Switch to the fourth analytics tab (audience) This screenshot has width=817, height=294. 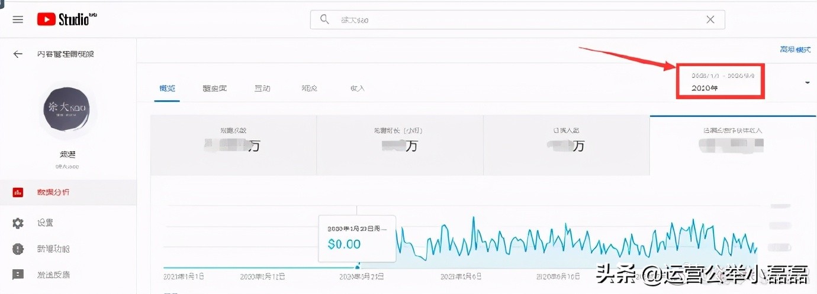point(310,88)
